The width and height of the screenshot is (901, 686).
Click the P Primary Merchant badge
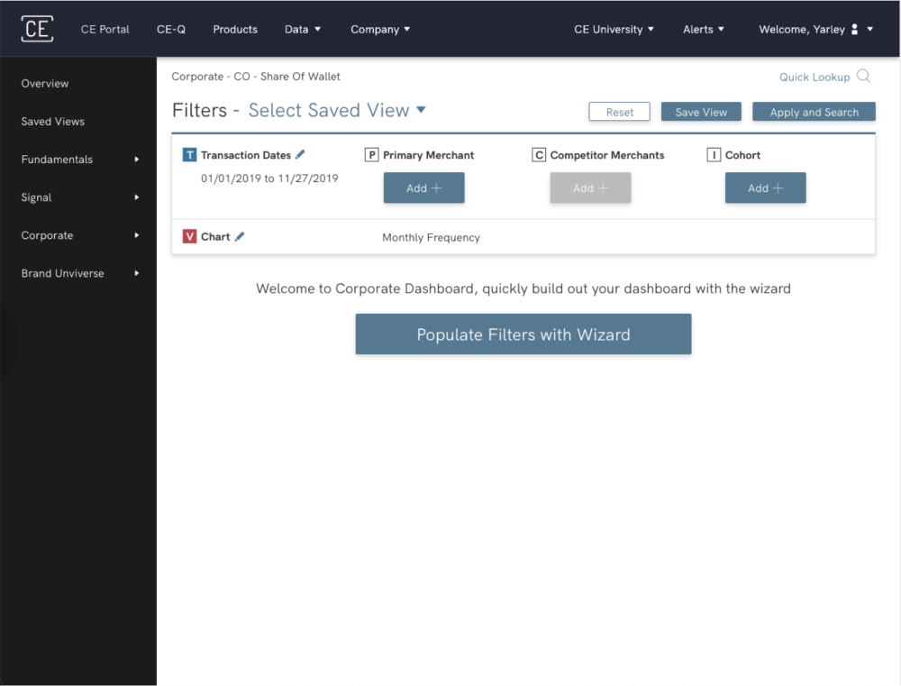[371, 155]
